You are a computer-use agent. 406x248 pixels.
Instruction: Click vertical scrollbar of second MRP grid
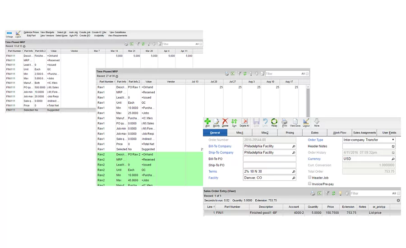tap(308, 101)
